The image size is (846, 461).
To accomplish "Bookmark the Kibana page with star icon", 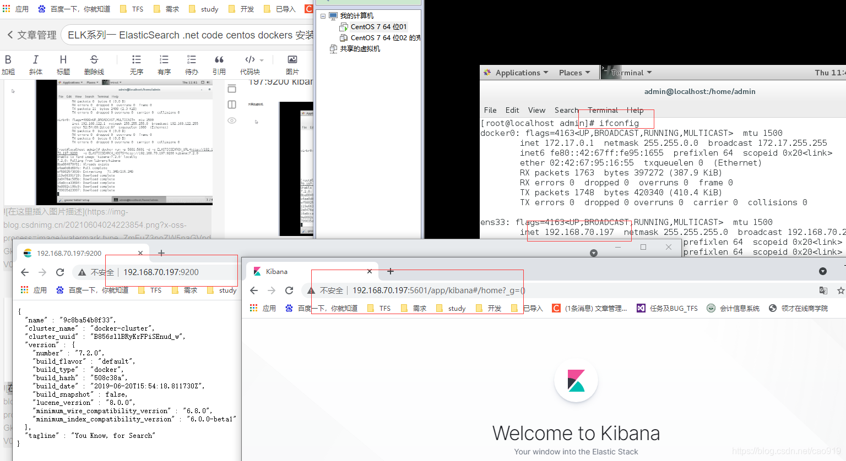I will pos(840,290).
